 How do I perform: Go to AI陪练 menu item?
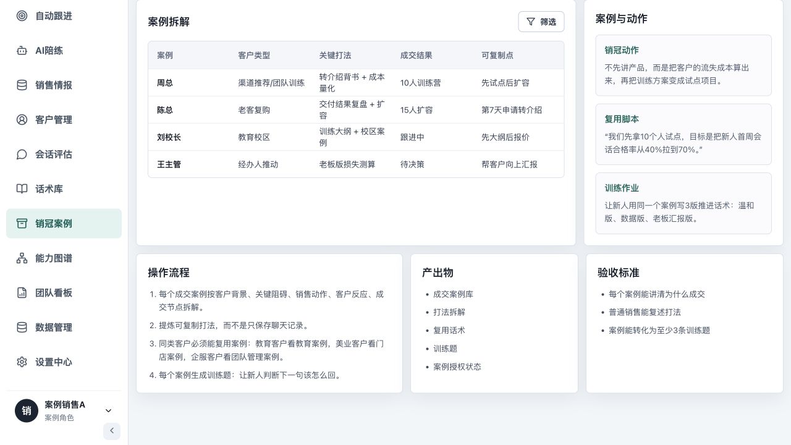64,51
